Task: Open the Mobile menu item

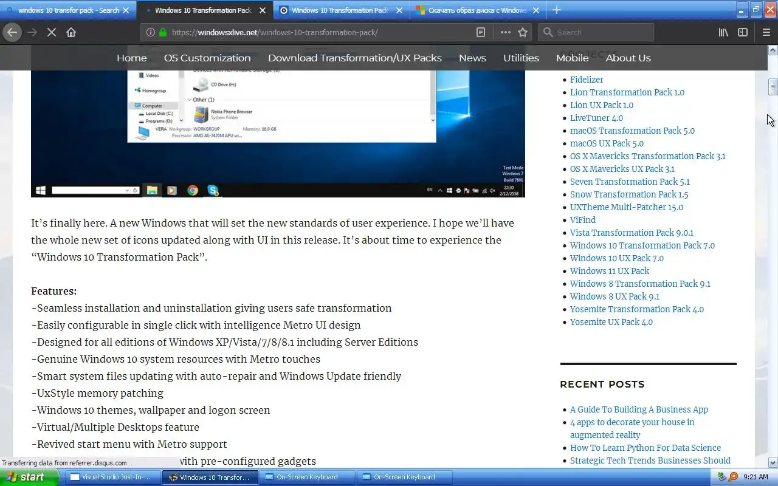Action: [x=573, y=58]
